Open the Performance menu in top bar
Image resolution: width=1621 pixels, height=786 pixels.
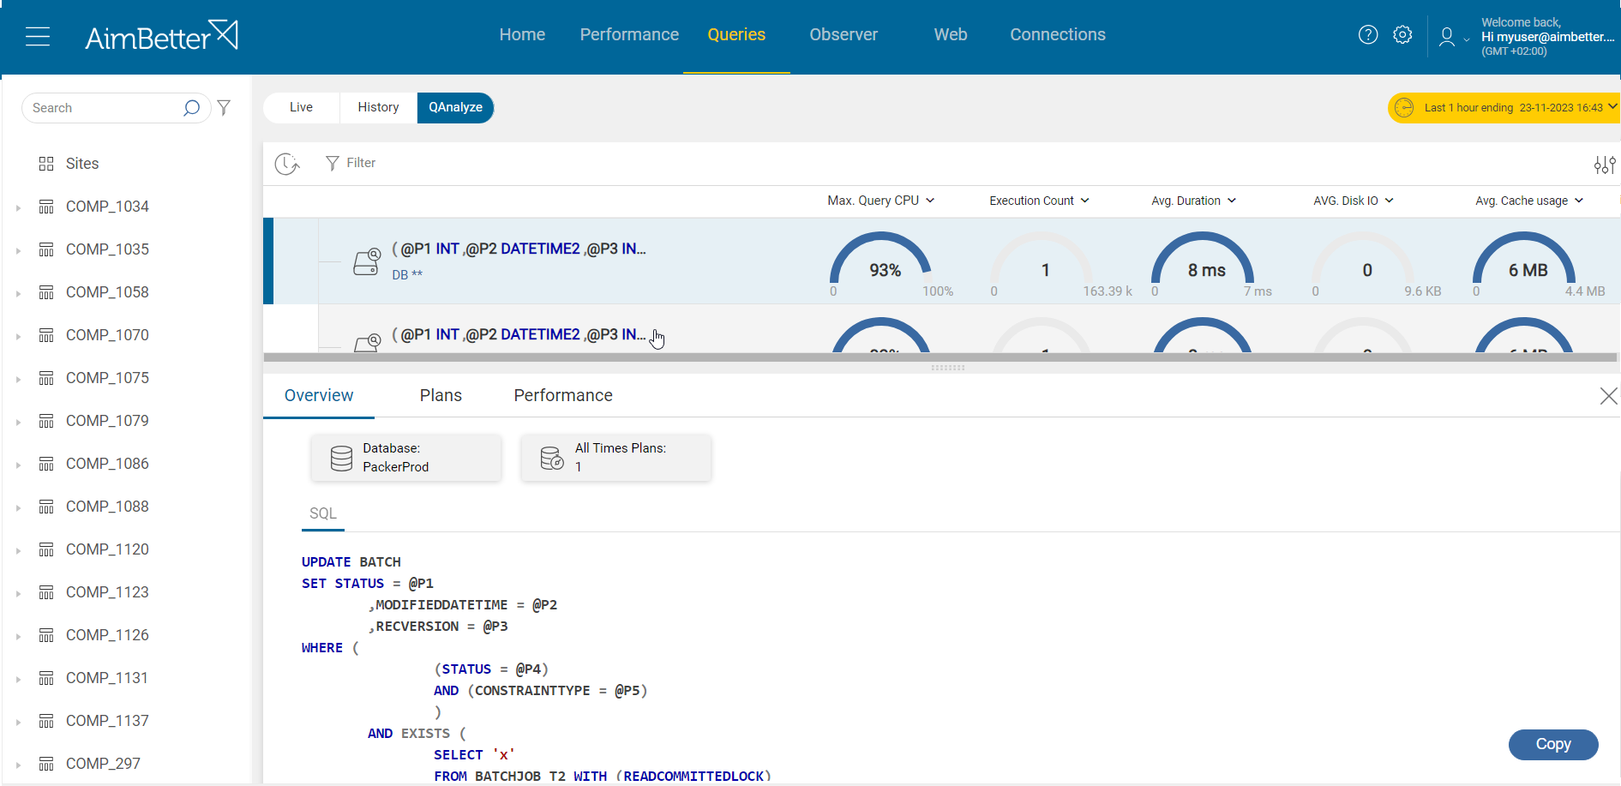point(629,34)
